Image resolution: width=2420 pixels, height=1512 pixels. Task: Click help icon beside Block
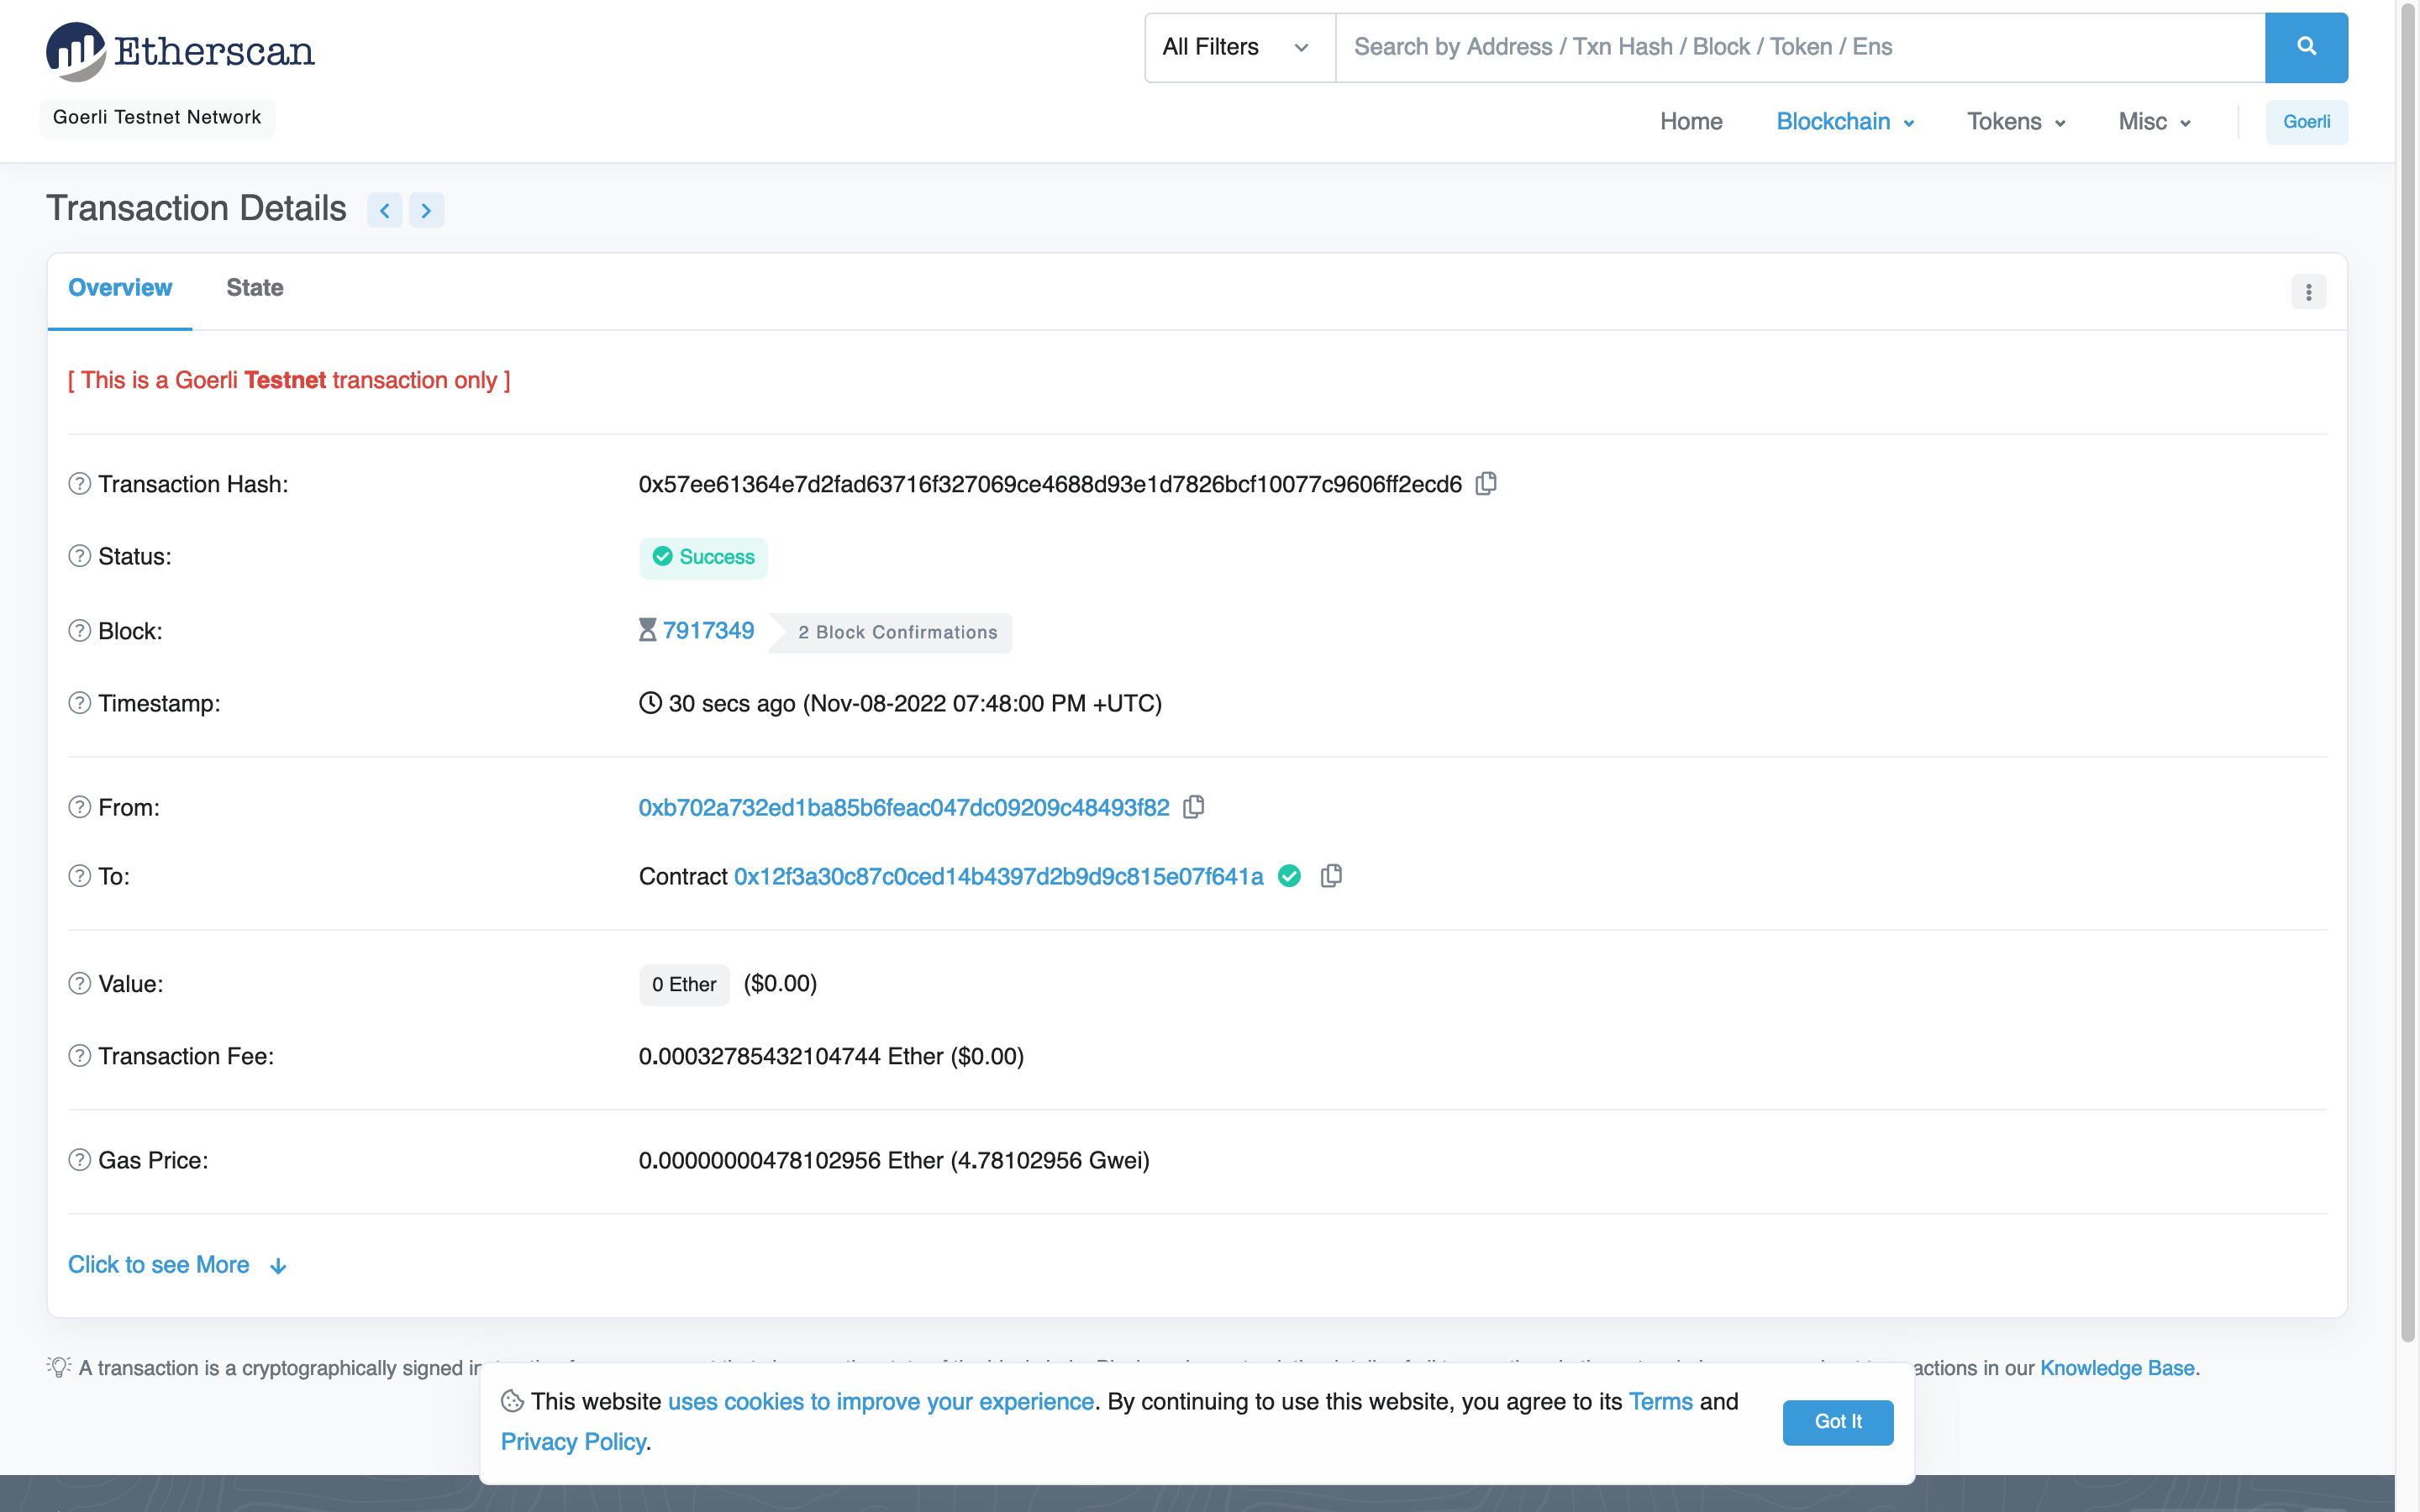pyautogui.click(x=80, y=631)
